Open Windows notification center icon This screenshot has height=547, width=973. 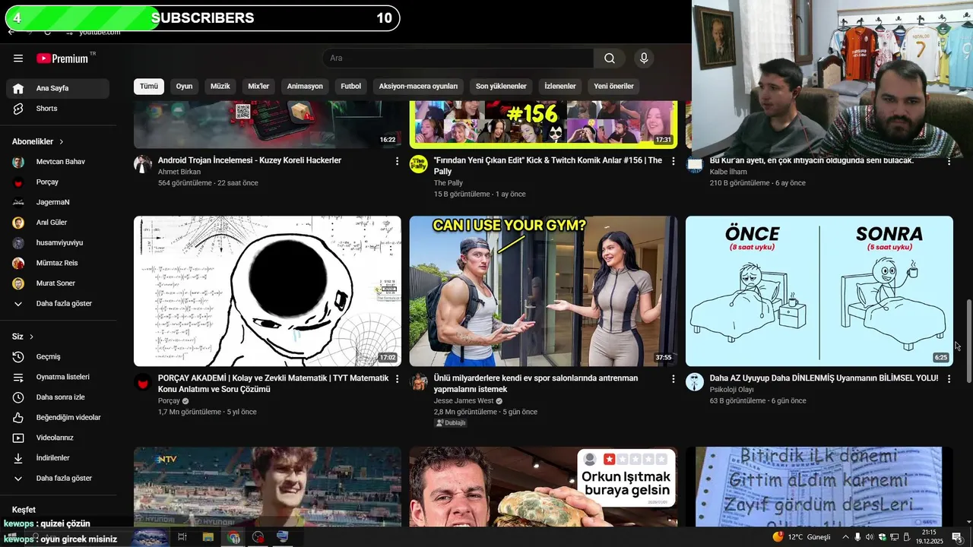click(x=957, y=537)
